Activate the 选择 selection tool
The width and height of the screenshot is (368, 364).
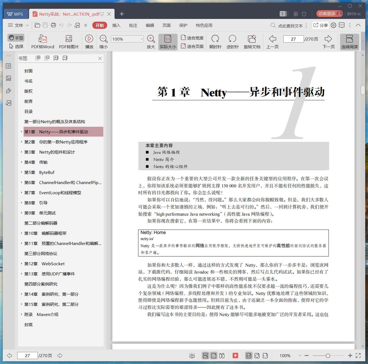click(x=16, y=46)
